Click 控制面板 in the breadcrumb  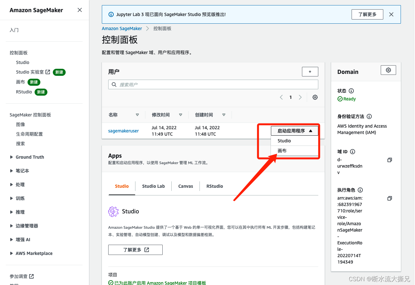pyautogui.click(x=162, y=28)
